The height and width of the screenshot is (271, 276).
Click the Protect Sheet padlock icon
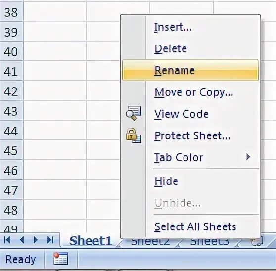134,135
